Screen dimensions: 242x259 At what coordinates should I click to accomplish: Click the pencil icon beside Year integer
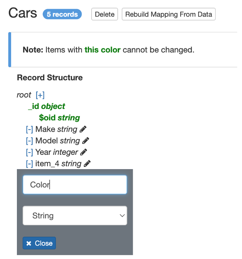[x=84, y=152]
